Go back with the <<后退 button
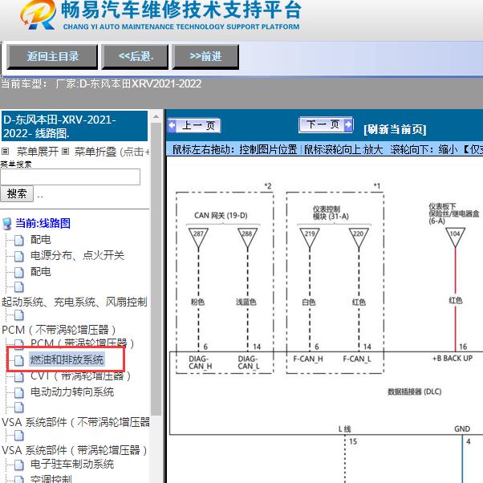This screenshot has width=483, height=483. pyautogui.click(x=135, y=56)
